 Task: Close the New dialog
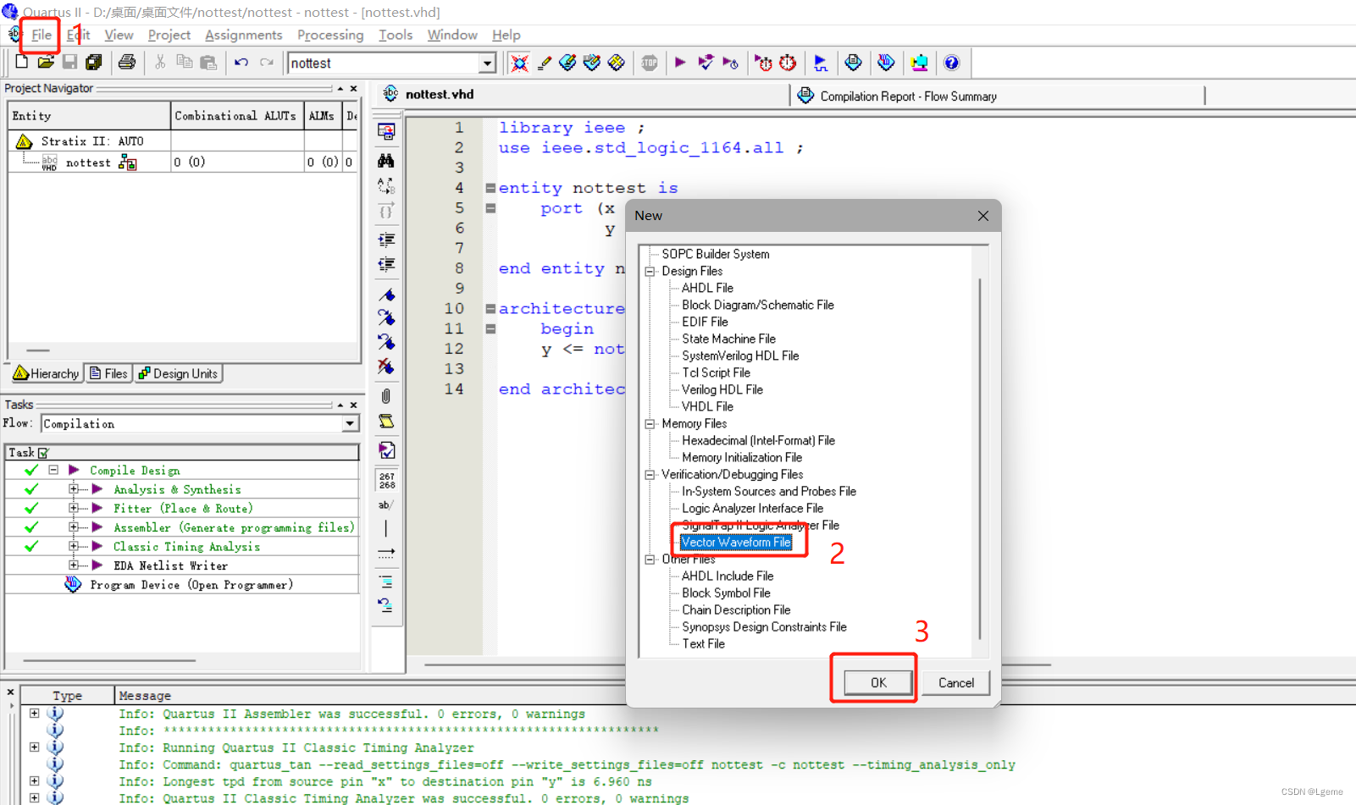982,216
